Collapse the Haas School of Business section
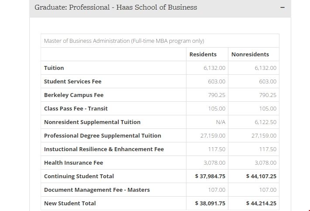Image resolution: width=310 pixels, height=211 pixels. (282, 8)
